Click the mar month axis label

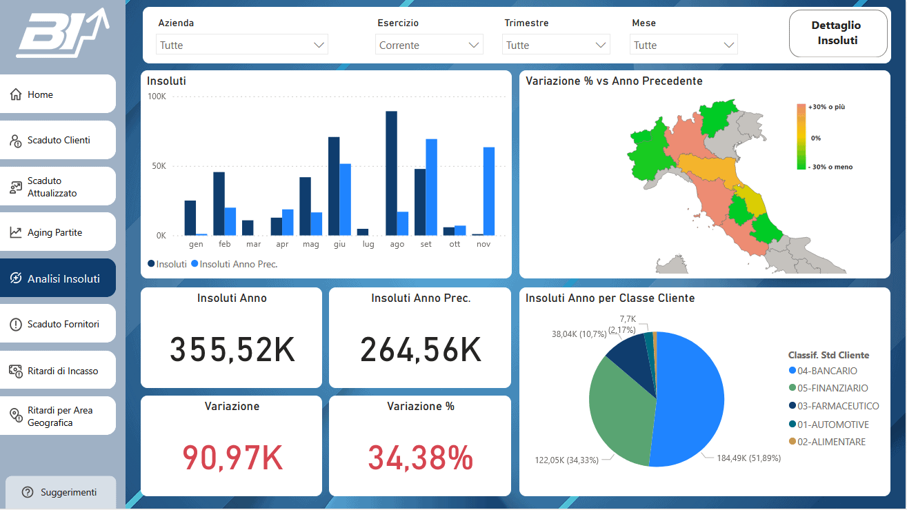point(253,244)
